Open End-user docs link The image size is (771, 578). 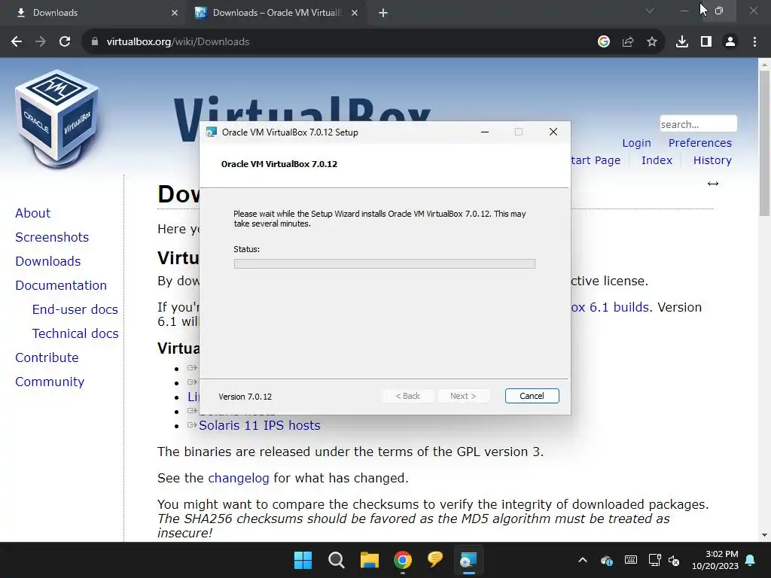click(x=75, y=309)
